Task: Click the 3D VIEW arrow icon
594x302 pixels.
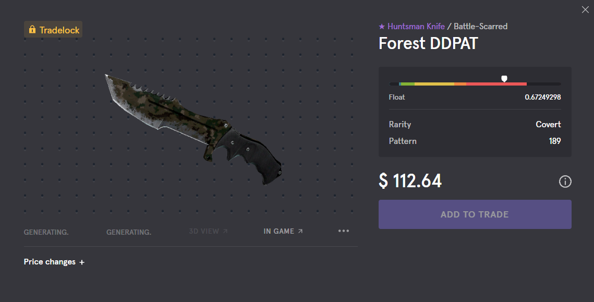Action: (225, 231)
